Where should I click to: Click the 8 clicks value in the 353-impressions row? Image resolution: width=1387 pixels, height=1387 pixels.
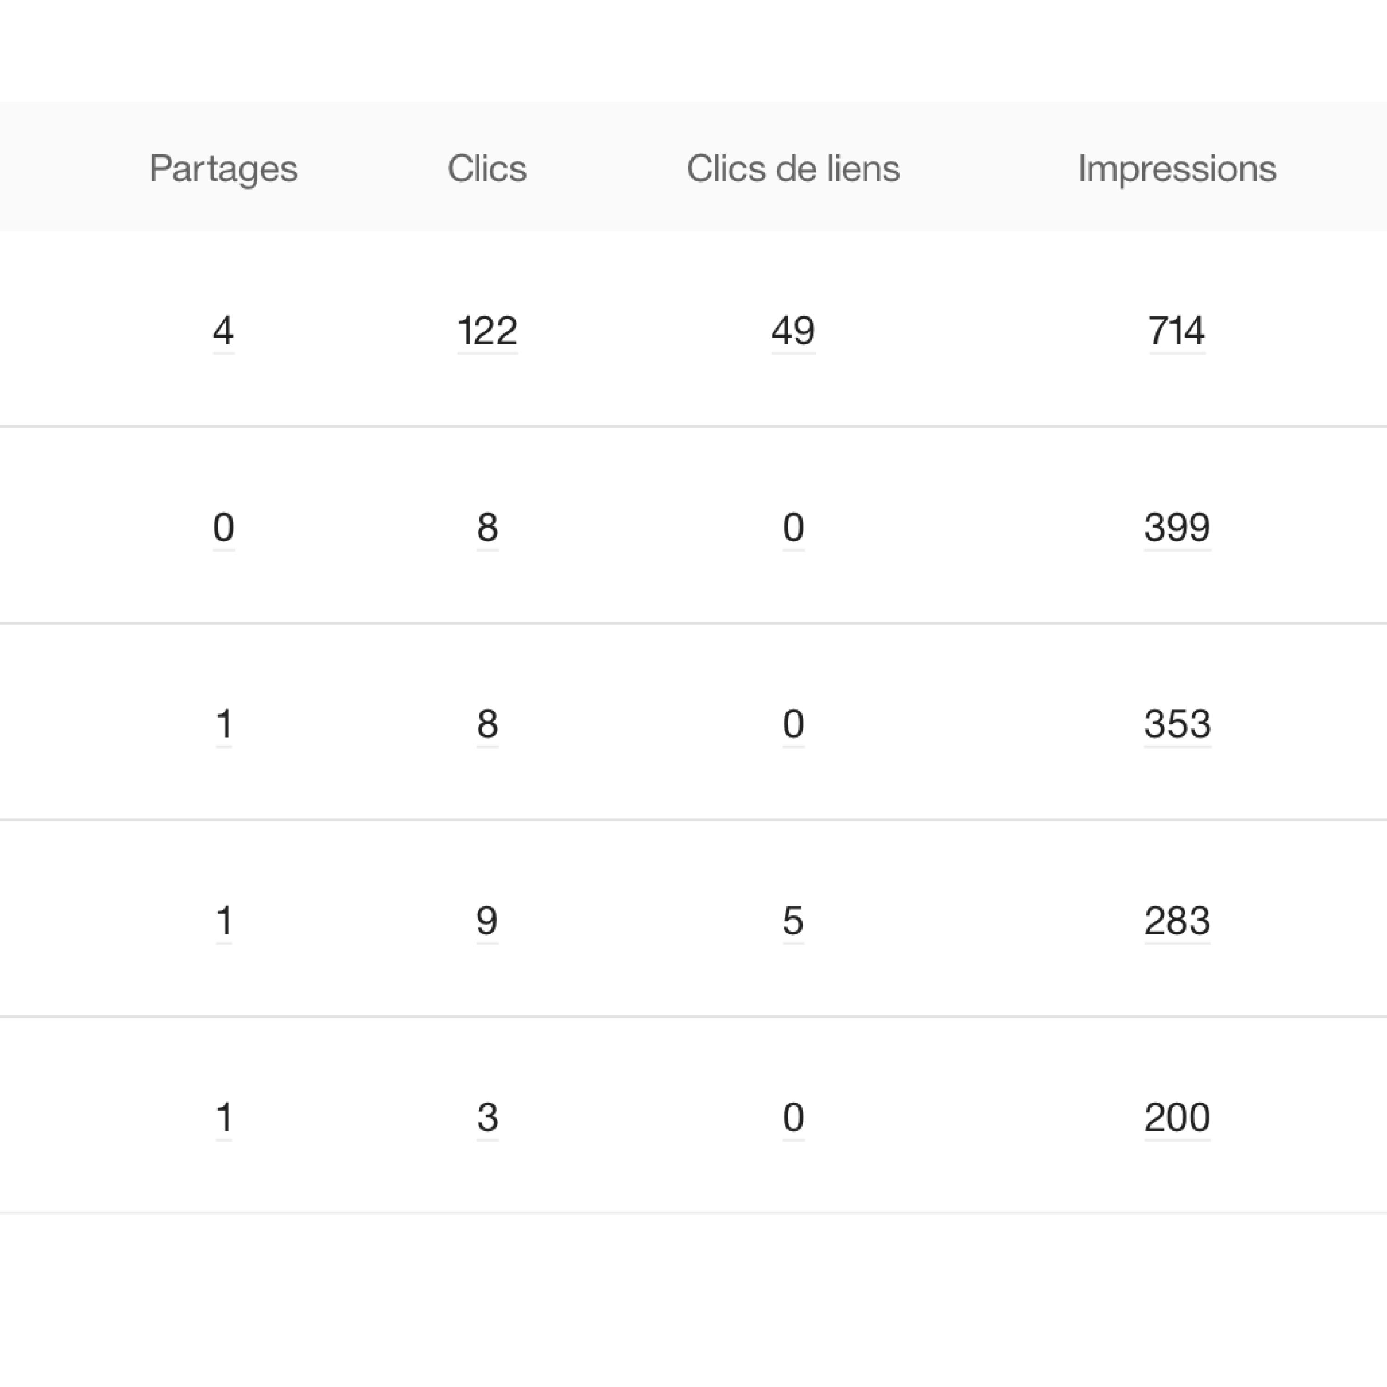pyautogui.click(x=487, y=724)
